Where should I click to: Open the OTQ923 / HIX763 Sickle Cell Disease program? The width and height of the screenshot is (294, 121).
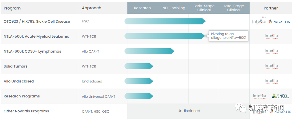click(x=37, y=21)
